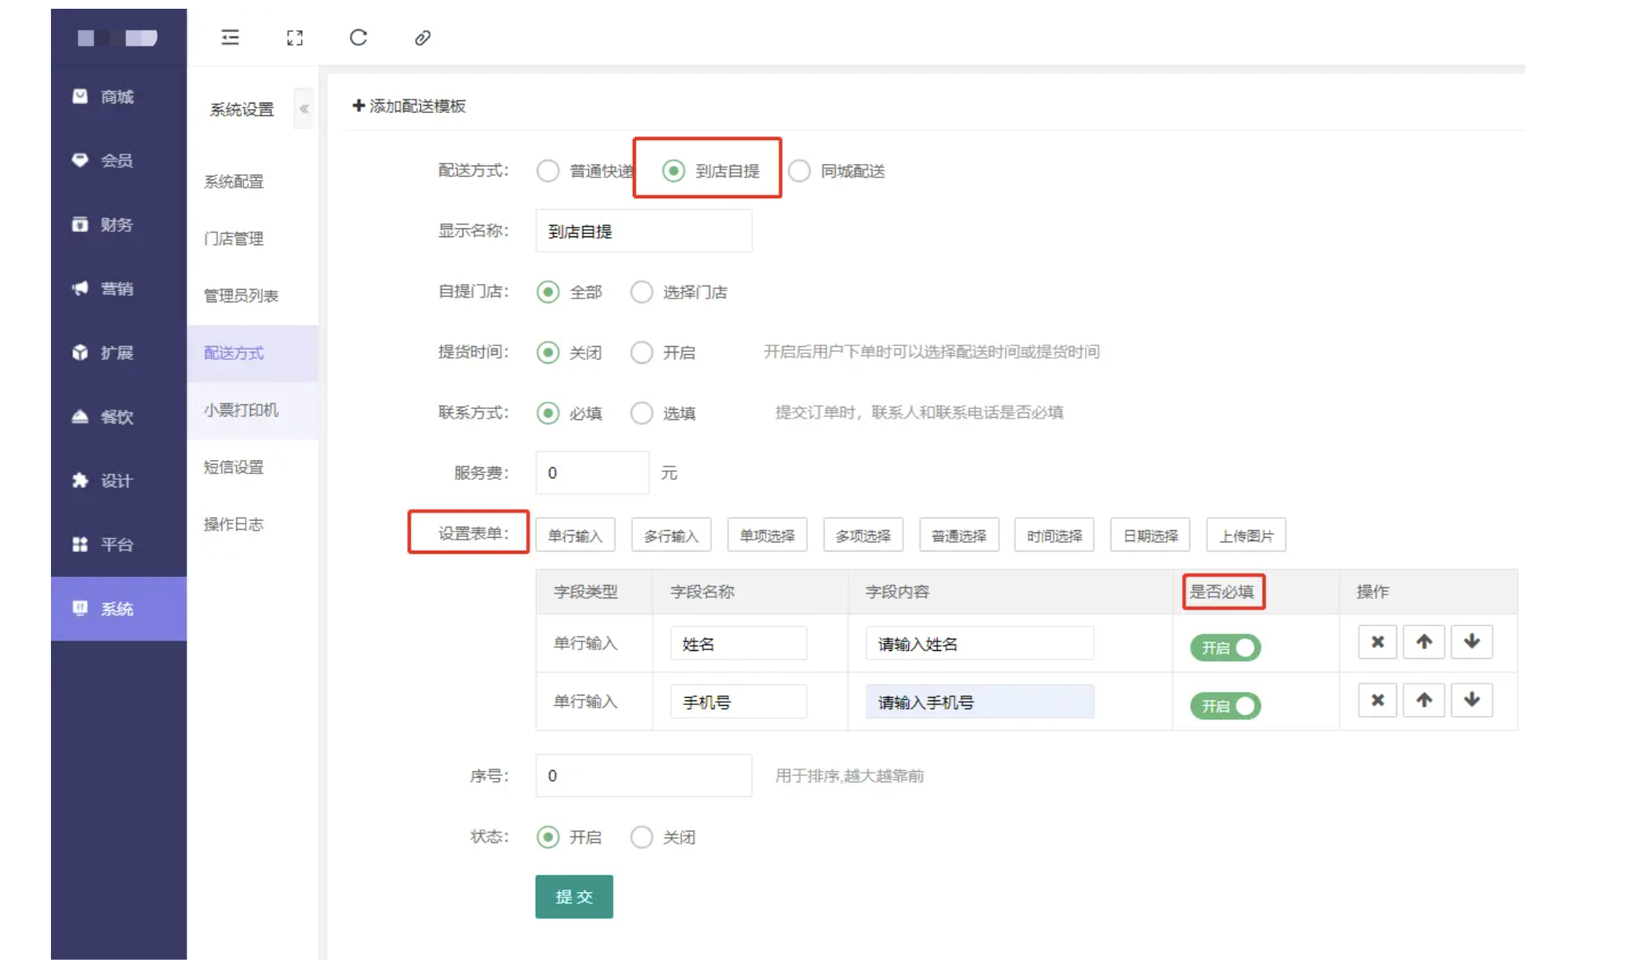Toggle the sidebar menu collapse icon

(x=230, y=37)
